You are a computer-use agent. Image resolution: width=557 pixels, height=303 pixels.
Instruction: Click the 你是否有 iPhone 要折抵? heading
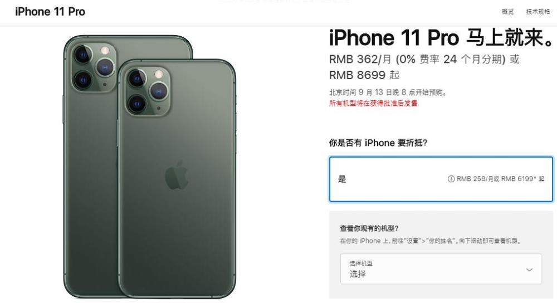pyautogui.click(x=378, y=143)
